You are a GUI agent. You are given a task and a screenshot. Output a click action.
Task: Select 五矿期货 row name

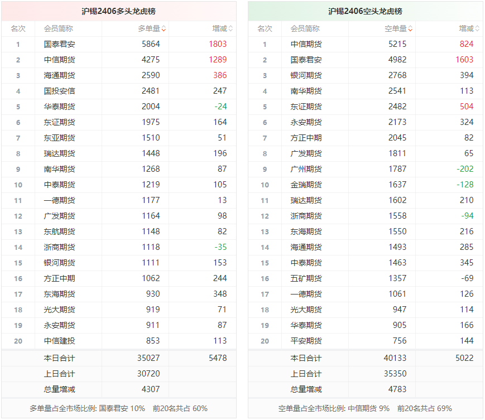pos(306,278)
